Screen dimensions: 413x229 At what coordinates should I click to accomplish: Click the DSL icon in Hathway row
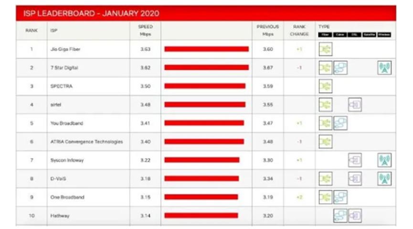(355, 216)
